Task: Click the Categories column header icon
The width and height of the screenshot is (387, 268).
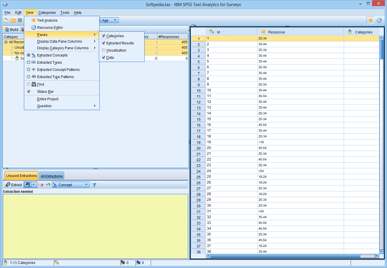Action: click(350, 32)
